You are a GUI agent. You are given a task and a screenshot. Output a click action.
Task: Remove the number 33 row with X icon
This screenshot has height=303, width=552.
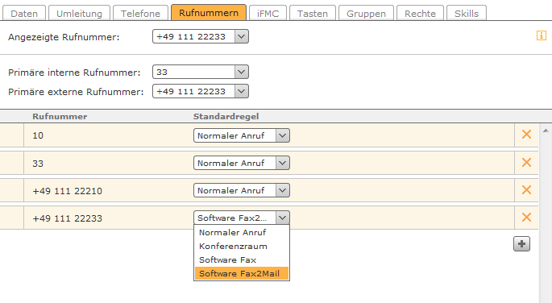coord(526,162)
